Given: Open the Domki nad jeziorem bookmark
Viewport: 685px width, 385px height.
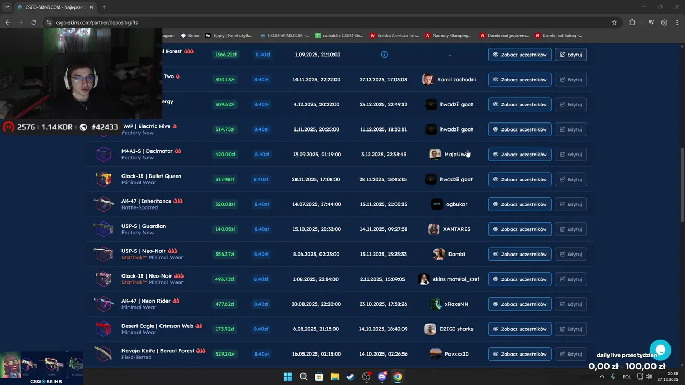Looking at the screenshot, I should (504, 36).
